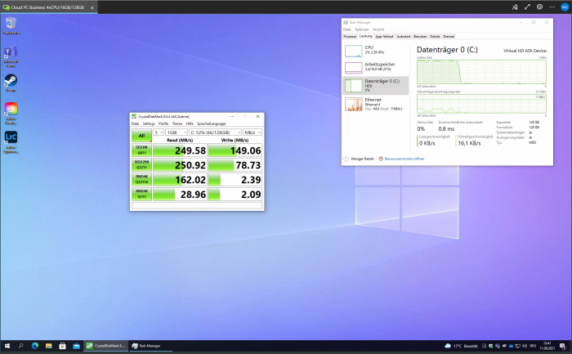Run the RND4K Q32T16 test button

[x=141, y=179]
